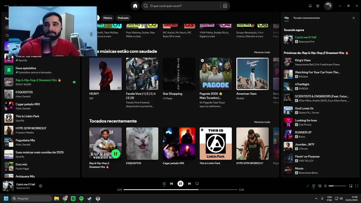Select 'Pagodeira Mix' in the library
This screenshot has height=203, width=361.
[41, 142]
